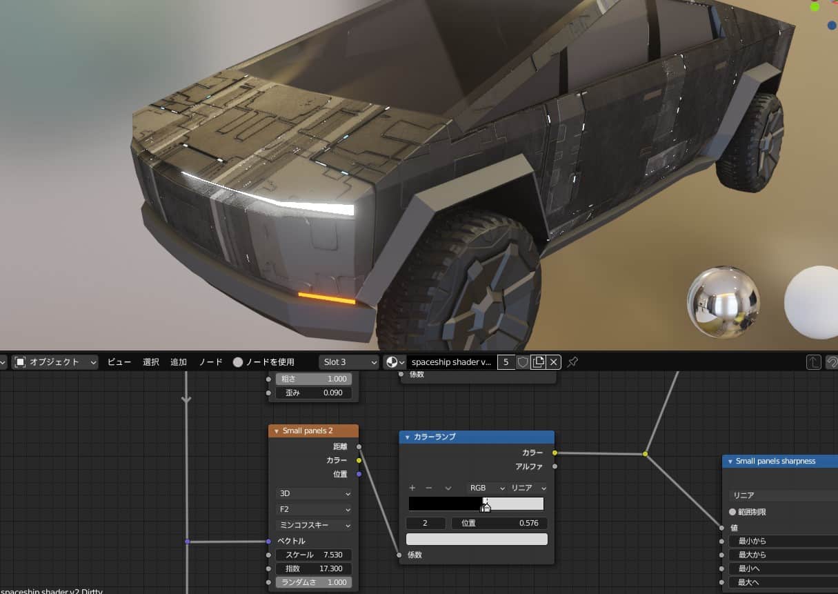
Task: Open the editor type dropdown arrow
Action: coord(1,362)
